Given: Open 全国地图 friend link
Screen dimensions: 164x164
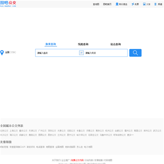Looking at the screenshot, I should pyautogui.click(x=60, y=147).
